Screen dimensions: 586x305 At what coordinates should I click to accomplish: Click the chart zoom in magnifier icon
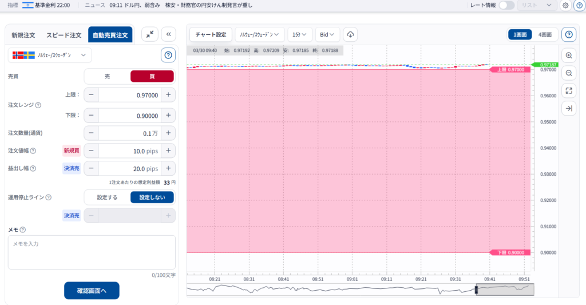(568, 56)
